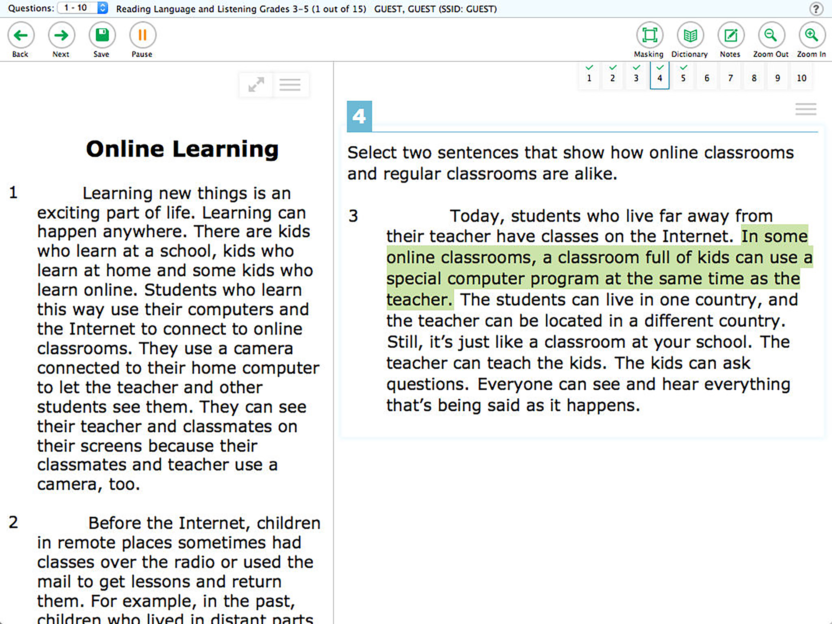Image resolution: width=832 pixels, height=624 pixels.
Task: Pause the test with Pause button
Action: point(143,35)
